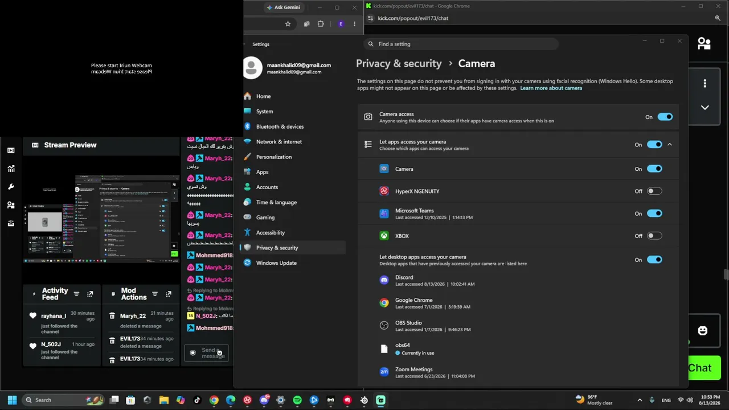Viewport: 729px width, 410px height.
Task: Open the Activity Feed filter menu
Action: [76, 294]
